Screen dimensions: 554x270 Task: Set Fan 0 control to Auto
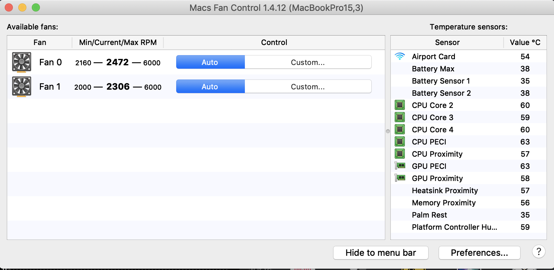[210, 62]
